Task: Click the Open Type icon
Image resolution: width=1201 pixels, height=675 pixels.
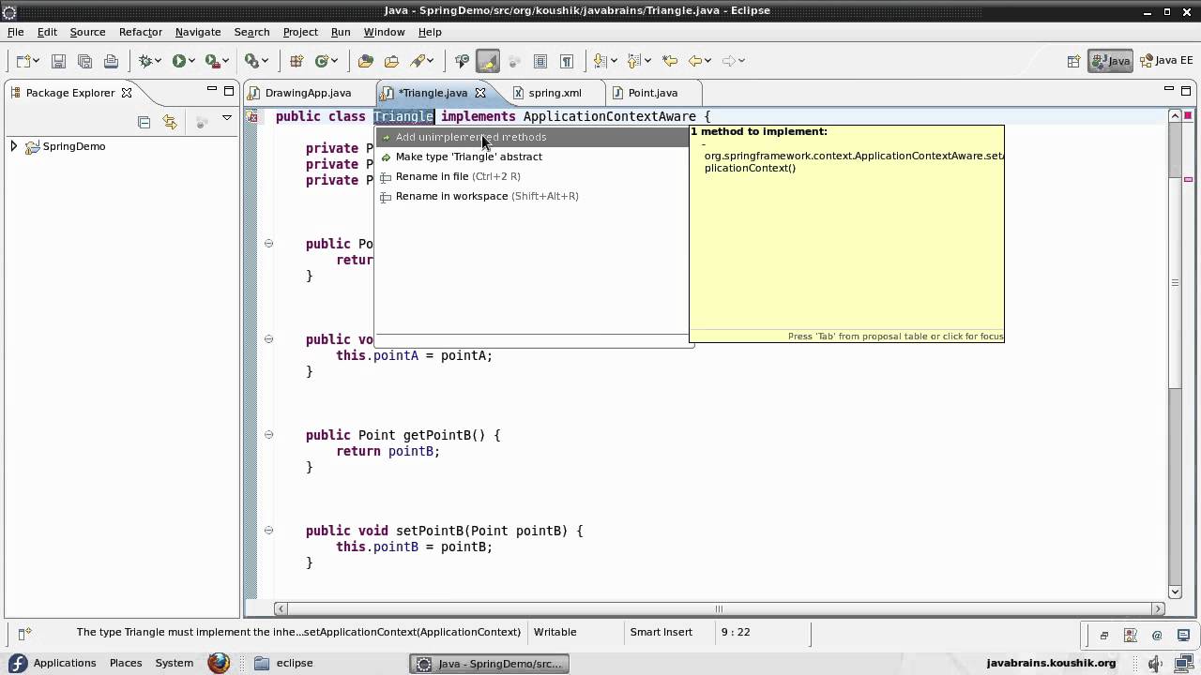Action: click(366, 61)
